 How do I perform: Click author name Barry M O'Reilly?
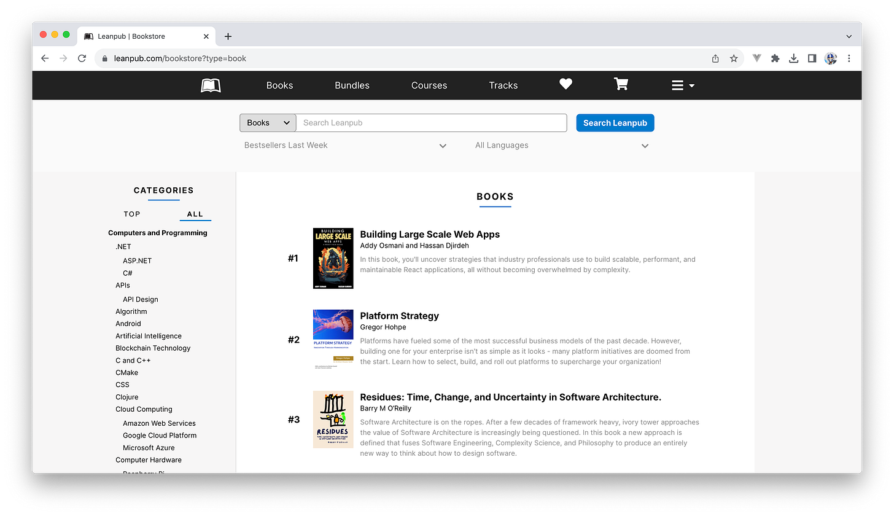(x=386, y=408)
